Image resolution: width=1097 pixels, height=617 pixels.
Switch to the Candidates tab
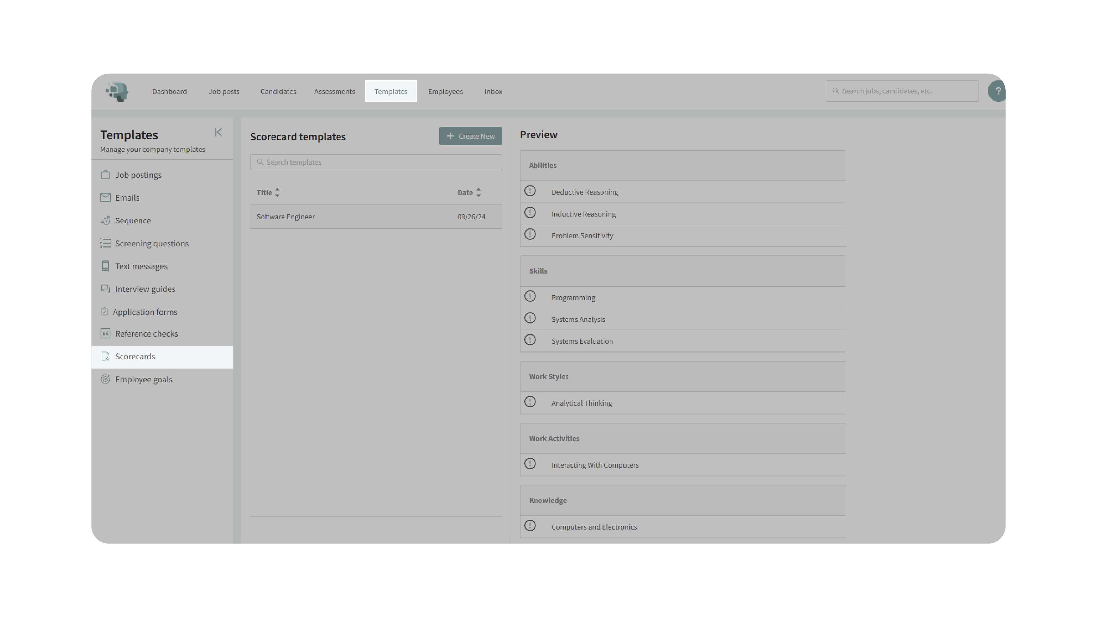coord(278,92)
